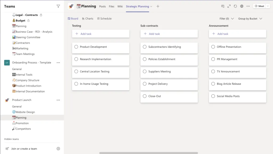Mark Research Implementation task complete

point(76,59)
